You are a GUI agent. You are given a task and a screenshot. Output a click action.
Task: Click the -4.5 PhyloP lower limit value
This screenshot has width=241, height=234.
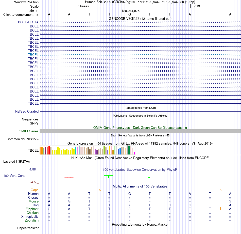point(33,182)
